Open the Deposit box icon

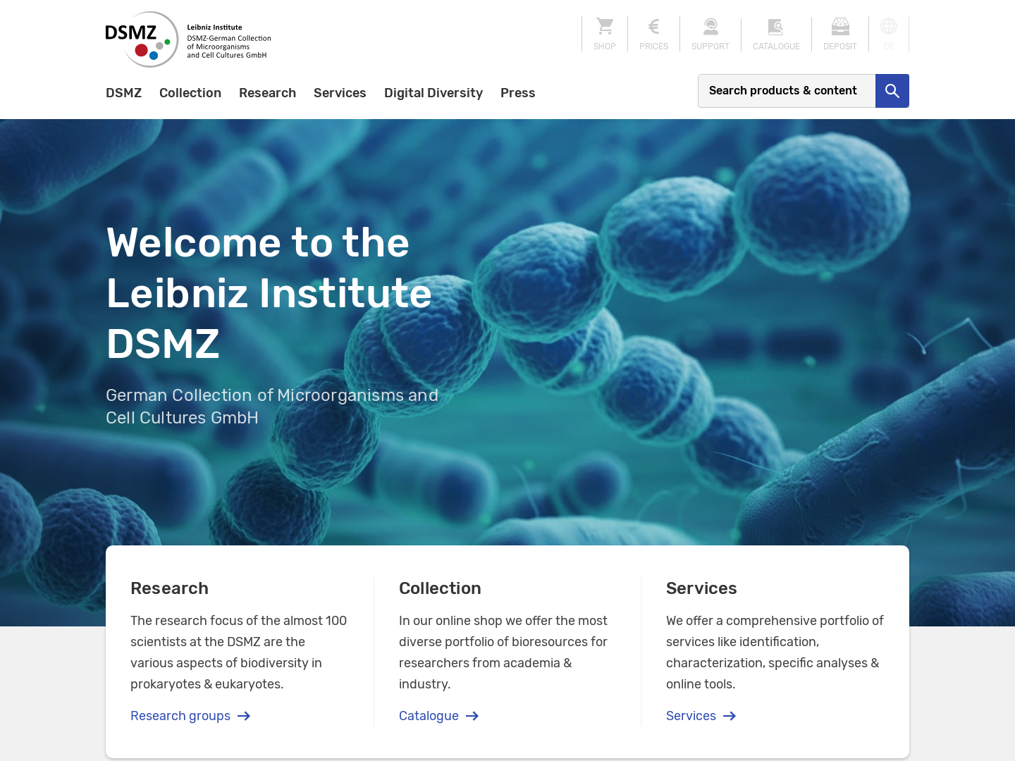[840, 27]
